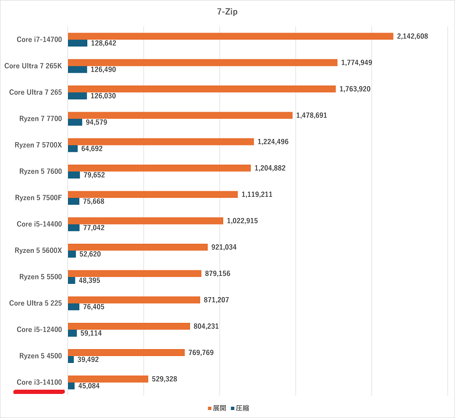
Task: Select the Core i7-14700 orange bar
Action: (x=230, y=36)
